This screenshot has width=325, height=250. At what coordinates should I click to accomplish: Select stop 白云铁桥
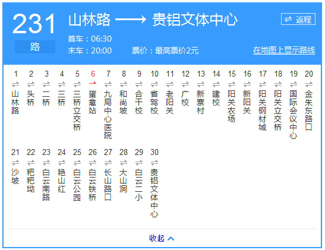click(93, 185)
